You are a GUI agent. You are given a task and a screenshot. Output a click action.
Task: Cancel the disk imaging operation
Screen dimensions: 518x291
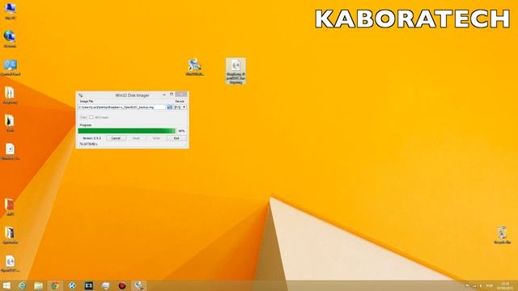tap(116, 138)
